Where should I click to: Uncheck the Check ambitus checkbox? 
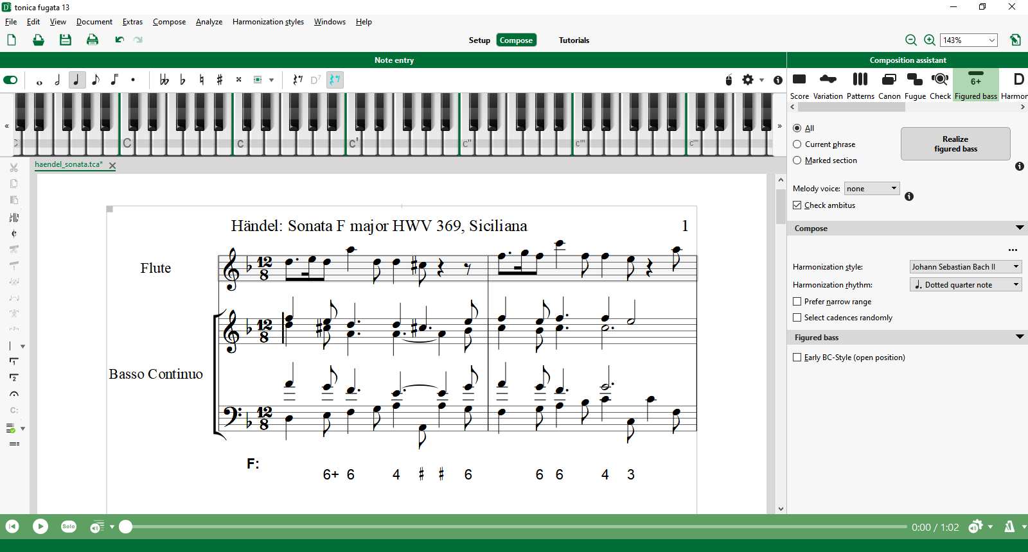(x=797, y=205)
